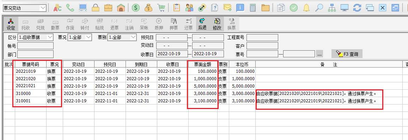Click the 票面金额 column header
The image size is (408, 140).
coord(203,64)
